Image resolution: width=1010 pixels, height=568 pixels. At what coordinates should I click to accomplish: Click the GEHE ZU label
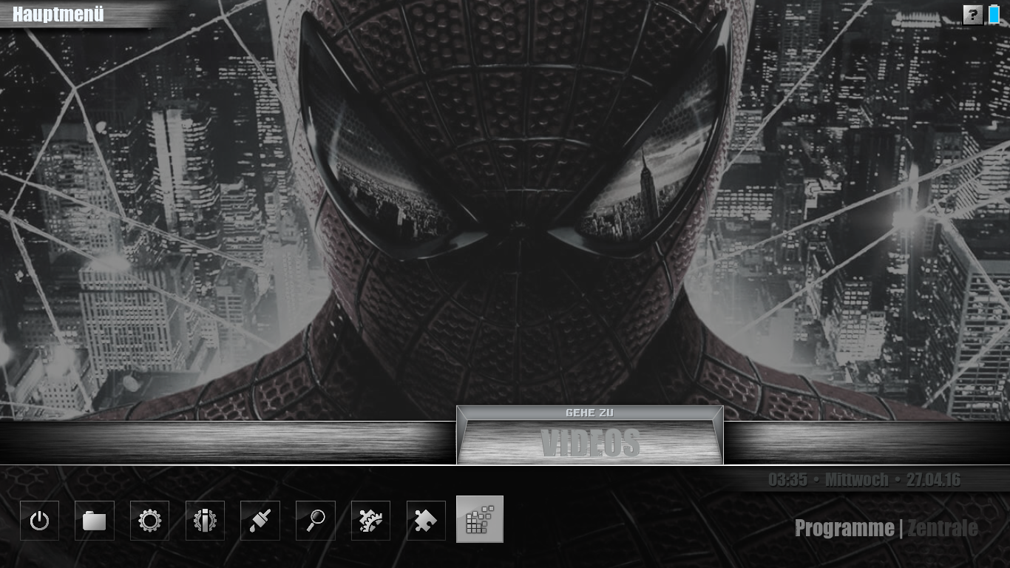589,413
